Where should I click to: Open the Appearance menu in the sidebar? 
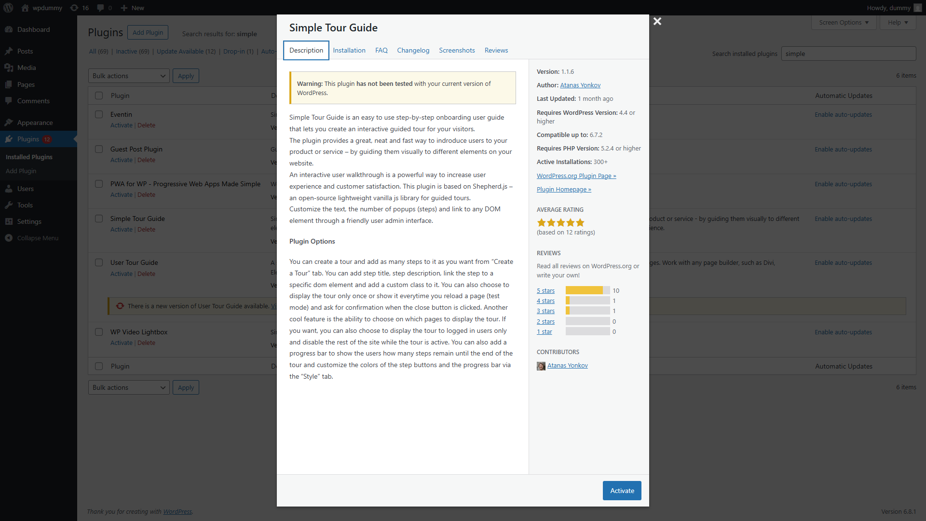click(39, 123)
